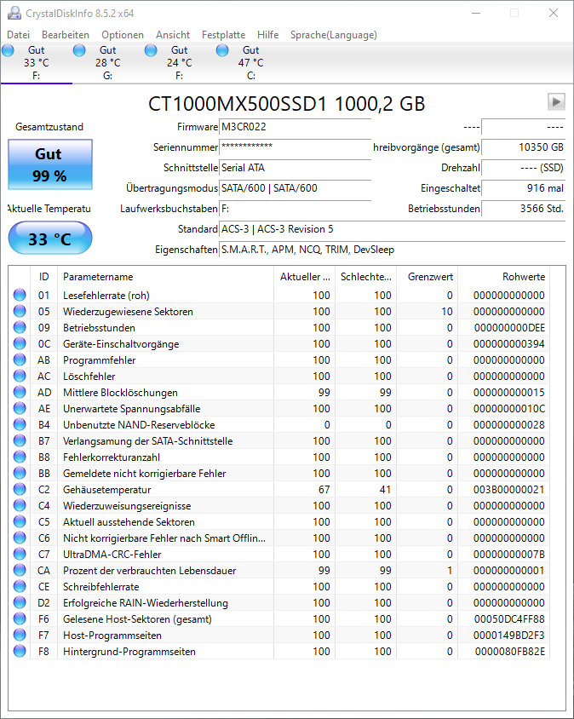Click the Gut 99 % health status button

click(50, 164)
